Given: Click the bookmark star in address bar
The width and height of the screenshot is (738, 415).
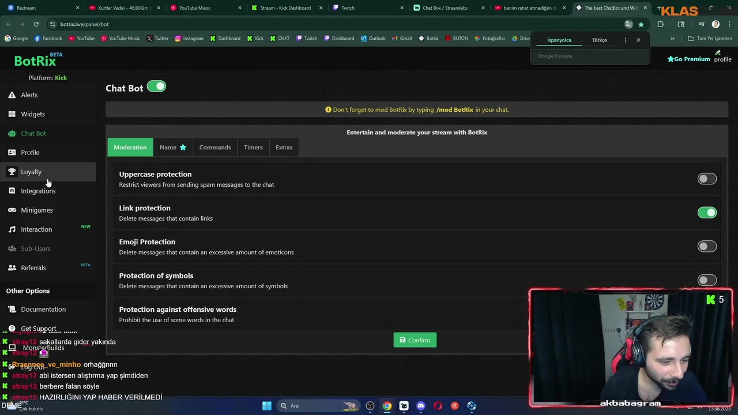Looking at the screenshot, I should tap(641, 24).
